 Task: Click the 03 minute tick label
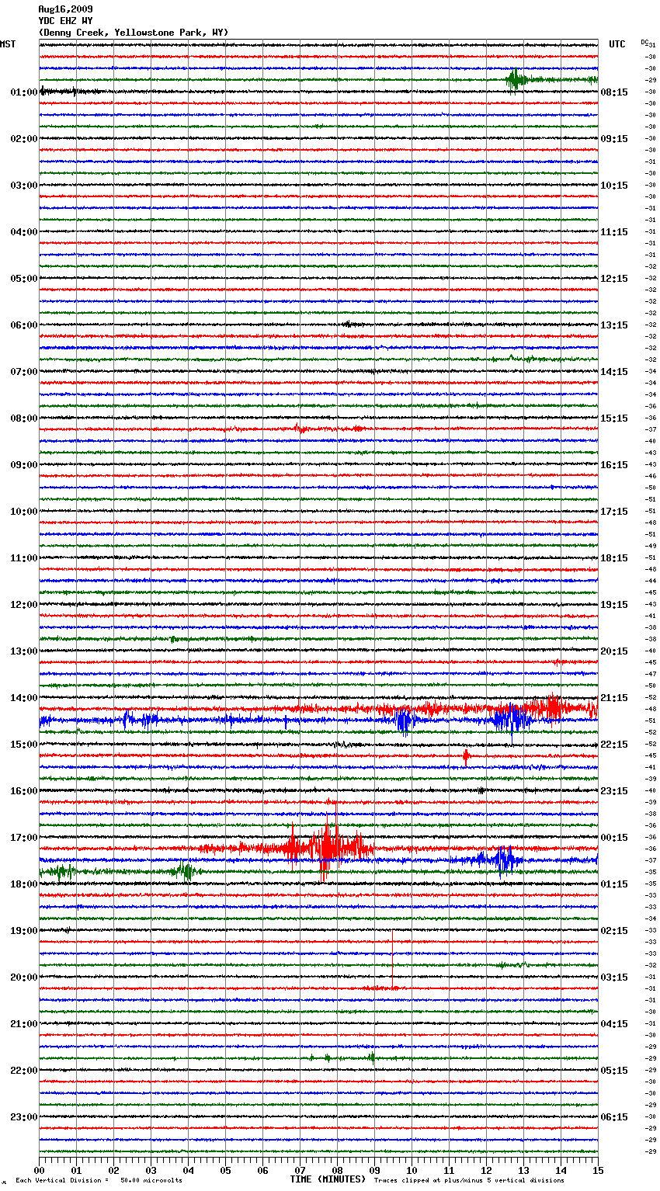click(151, 1170)
